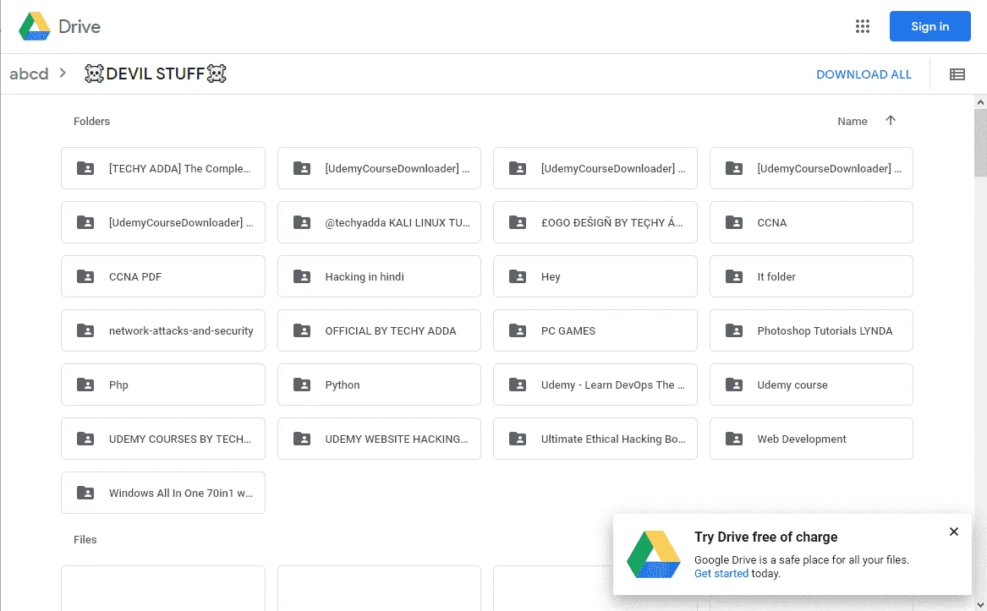The width and height of the screenshot is (987, 611).
Task: Click the folder icon of CCNA PDF
Action: pos(85,276)
